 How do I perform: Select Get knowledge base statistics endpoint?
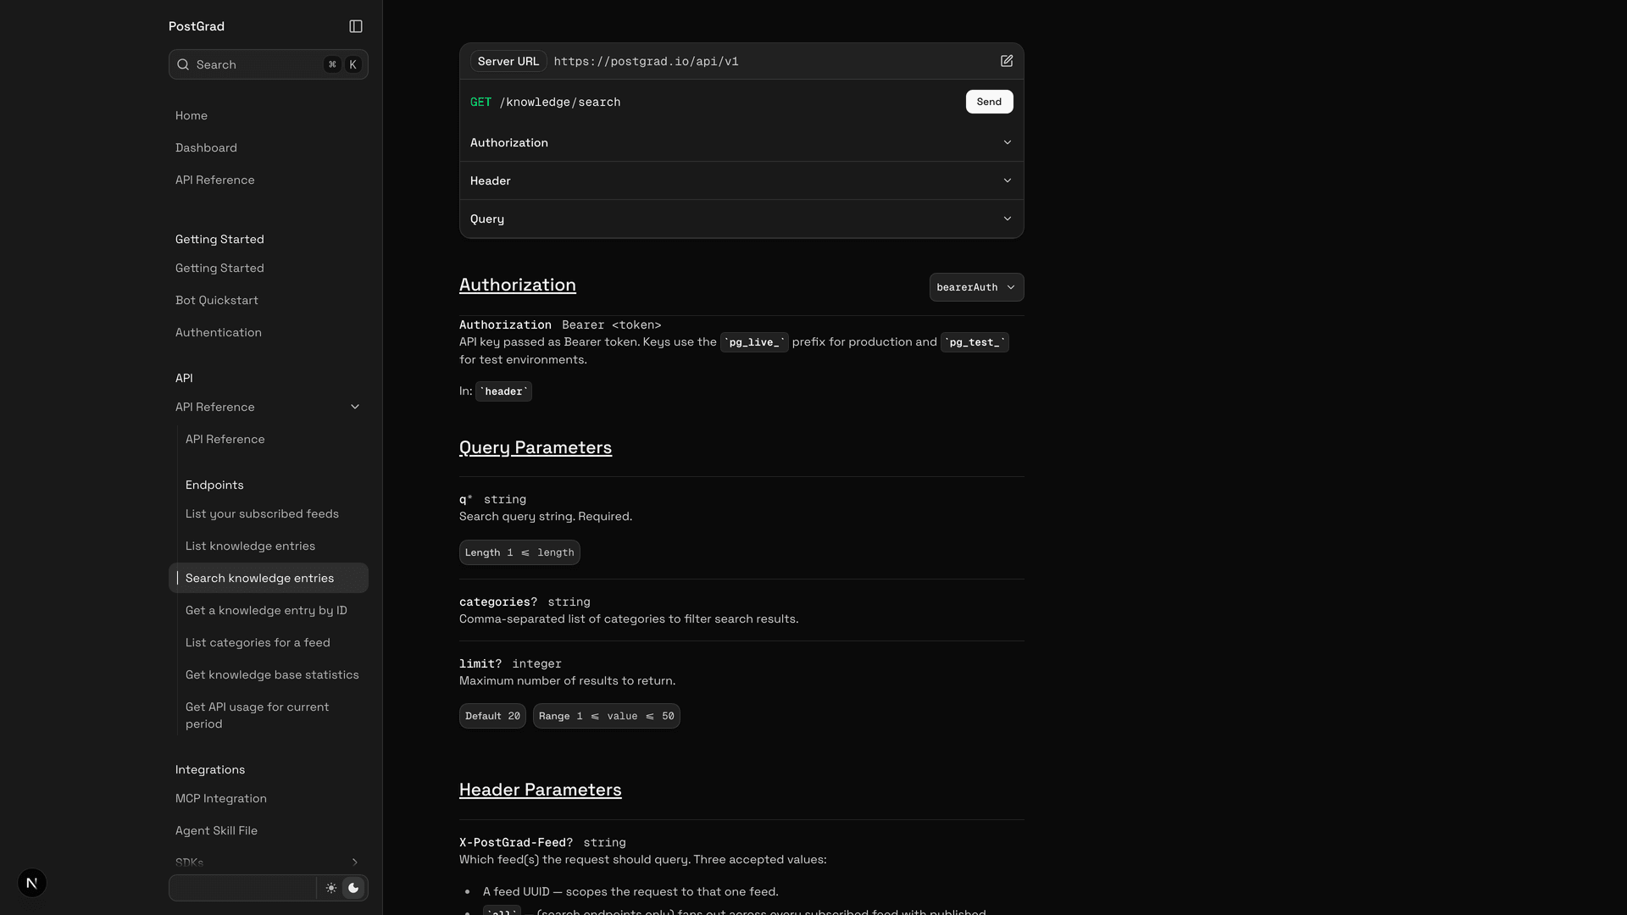click(x=272, y=674)
